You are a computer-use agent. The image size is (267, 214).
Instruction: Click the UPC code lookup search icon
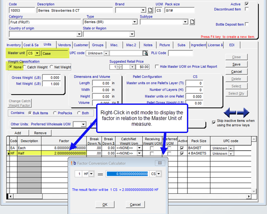[145, 53]
